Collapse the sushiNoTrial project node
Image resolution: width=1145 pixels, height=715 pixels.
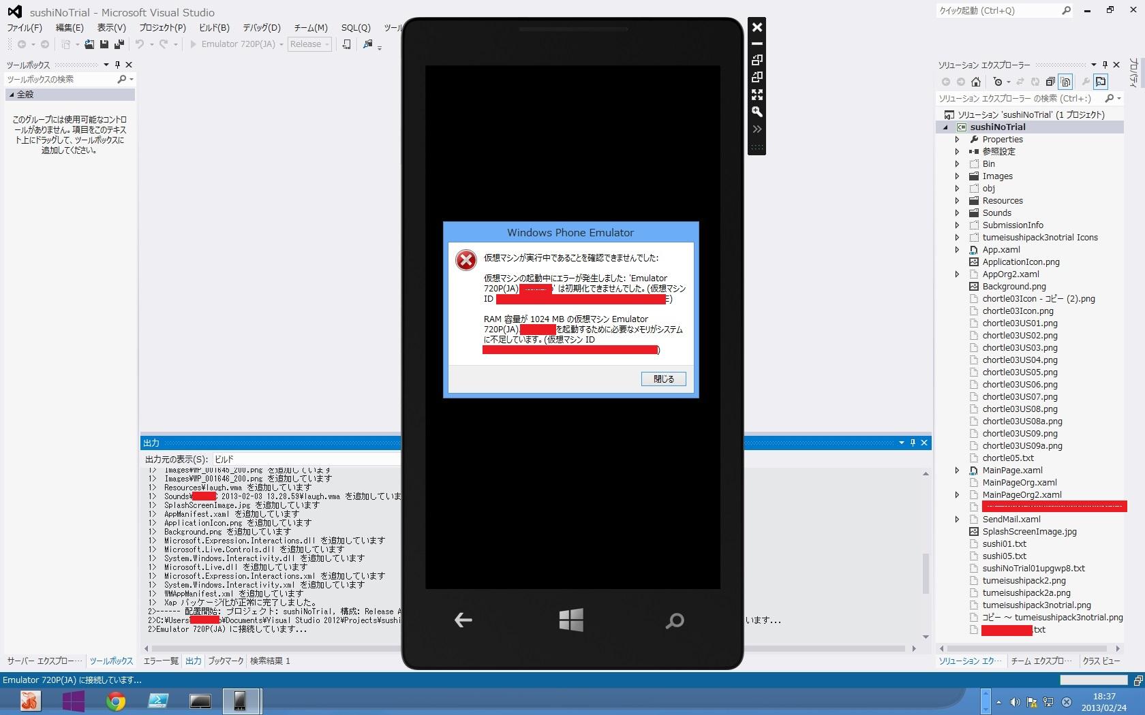click(x=945, y=127)
